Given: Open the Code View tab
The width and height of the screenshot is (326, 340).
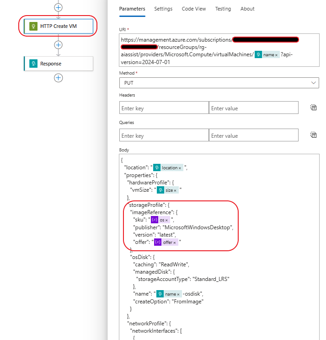Looking at the screenshot, I should [x=194, y=9].
